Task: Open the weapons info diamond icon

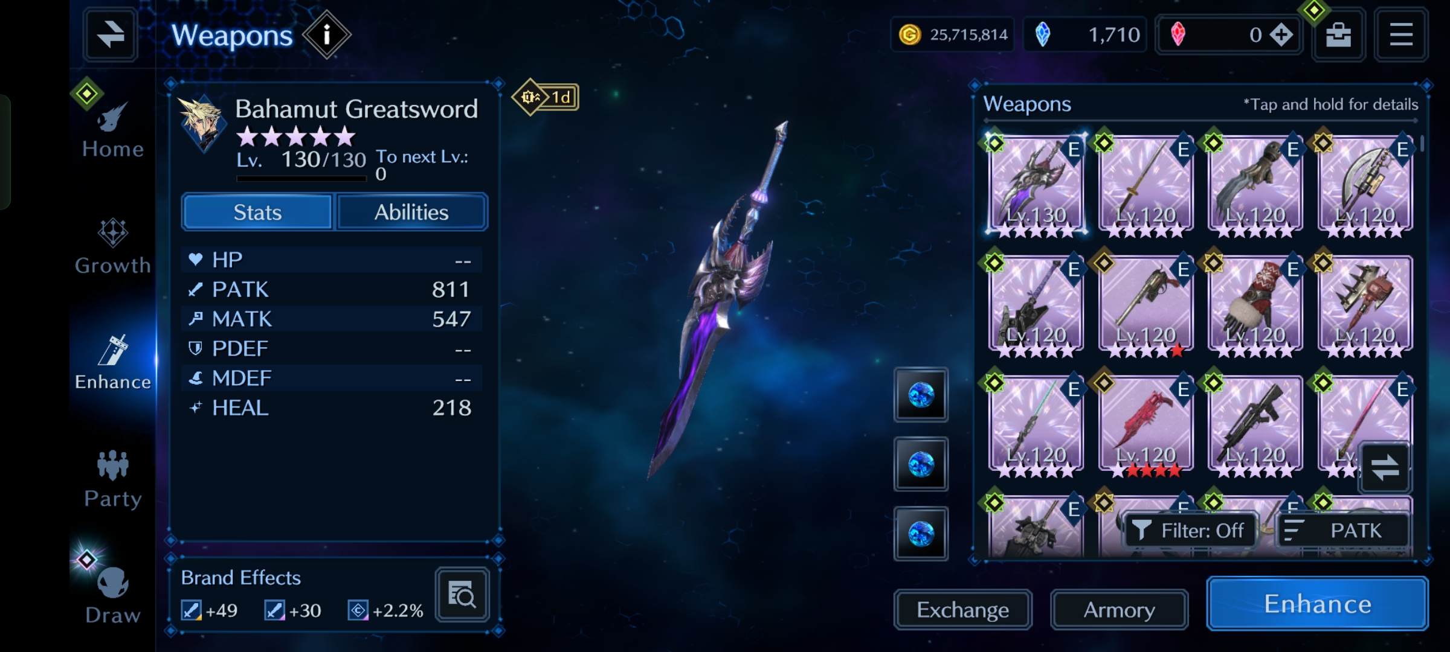Action: [x=326, y=35]
